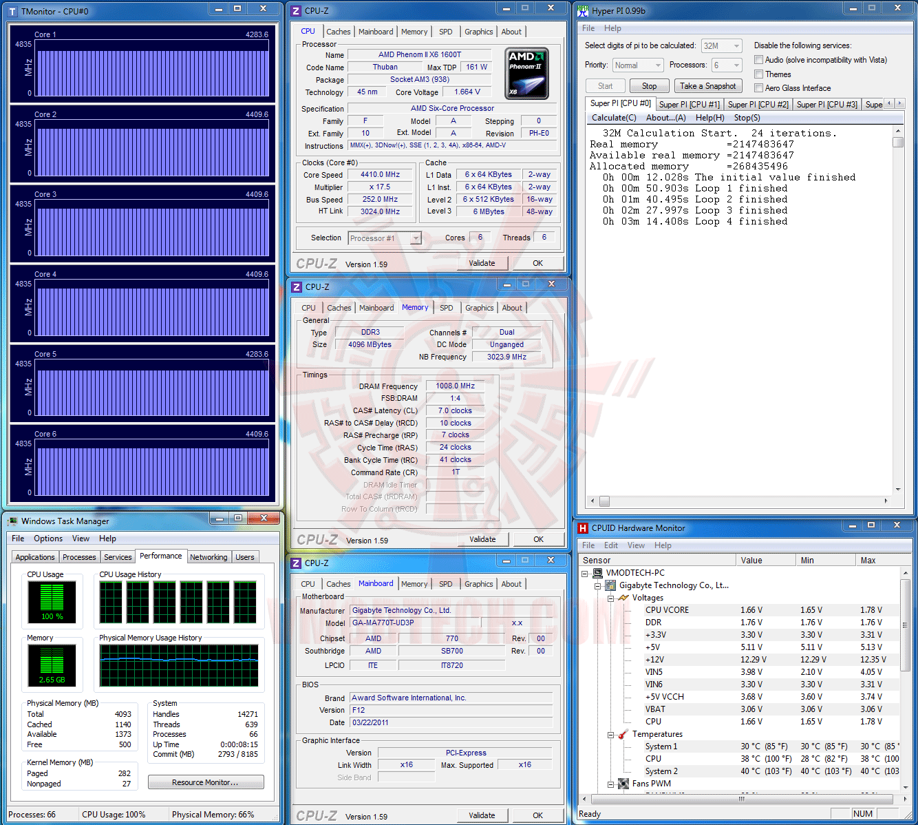This screenshot has height=825, width=918.
Task: Click the right tab-scroll arrow in Hyper PI
Action: 899,103
